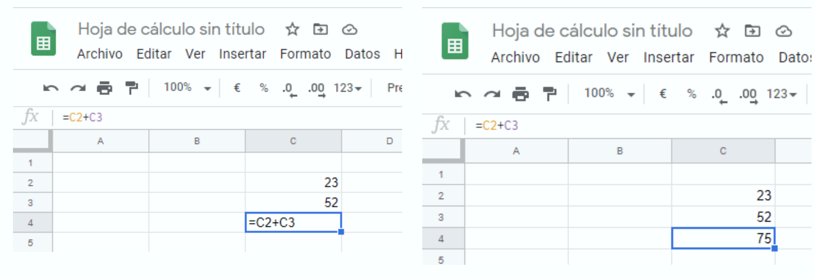Screen dimensions: 814x279
Task: Apply euro currency format in the left spreadsheet
Action: [237, 88]
